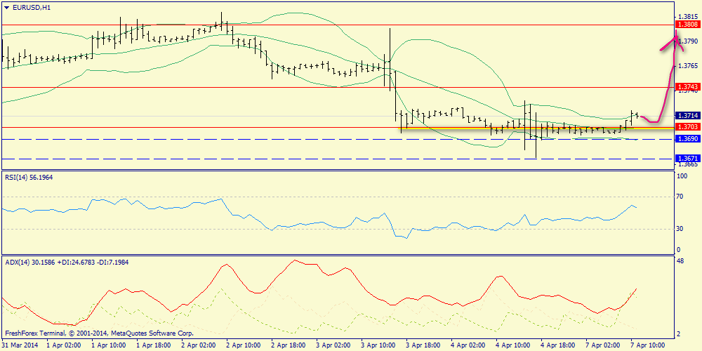Select the red 1.3703 price level tag
This screenshot has height=351, width=702.
[x=687, y=126]
